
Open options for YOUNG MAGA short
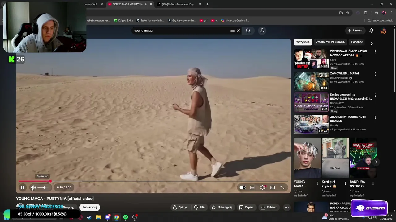[x=317, y=183]
